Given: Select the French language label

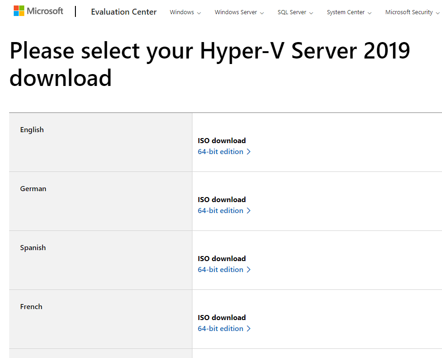Looking at the screenshot, I should click(31, 307).
